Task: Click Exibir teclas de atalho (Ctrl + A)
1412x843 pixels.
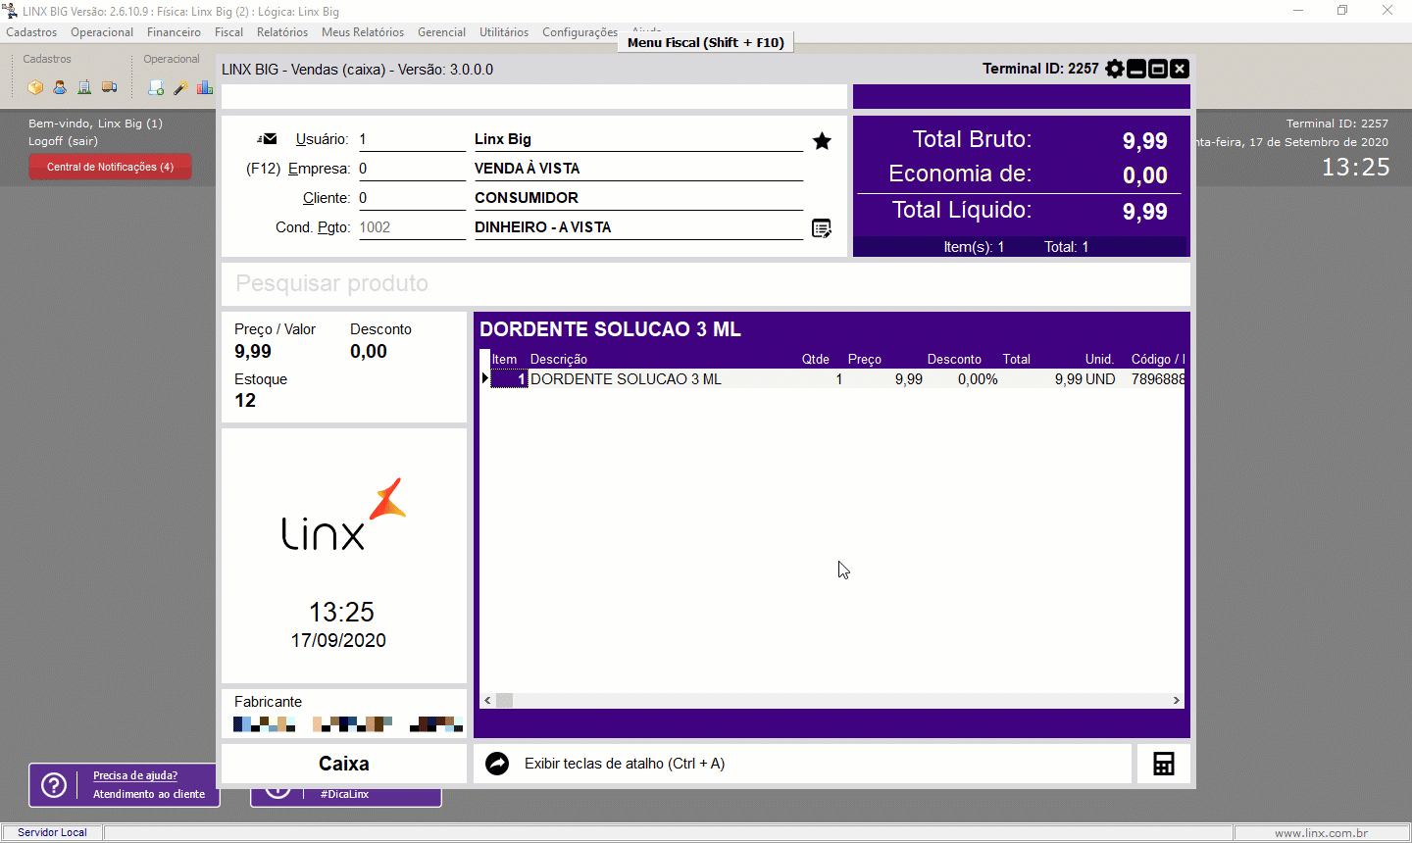Action: [x=625, y=764]
